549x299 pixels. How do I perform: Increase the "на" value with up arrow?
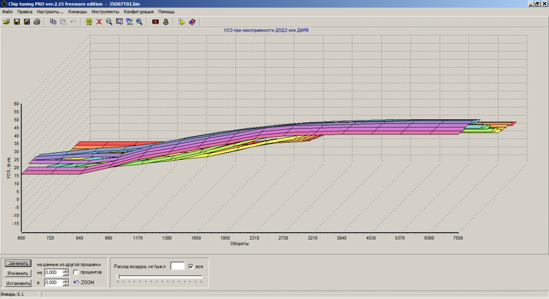pos(66,270)
